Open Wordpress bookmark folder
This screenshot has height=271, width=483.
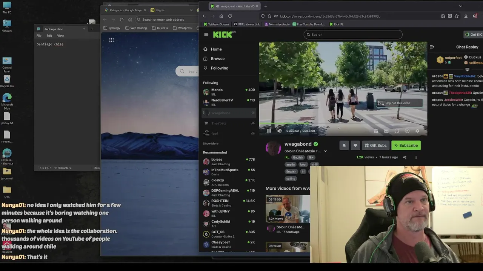pos(182,28)
